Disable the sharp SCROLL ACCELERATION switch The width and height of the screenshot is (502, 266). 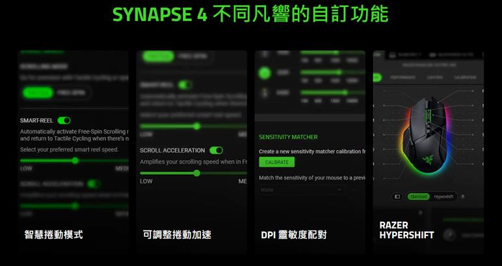tap(216, 151)
